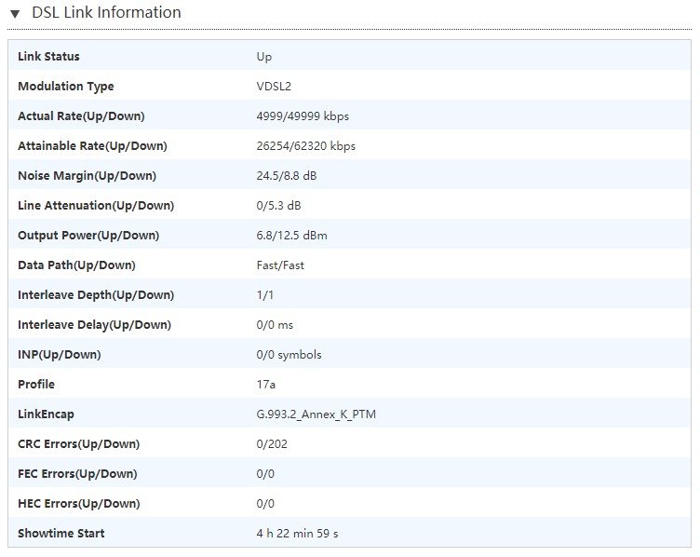Select the Attainable Rate(Up/Down) label

92,146
